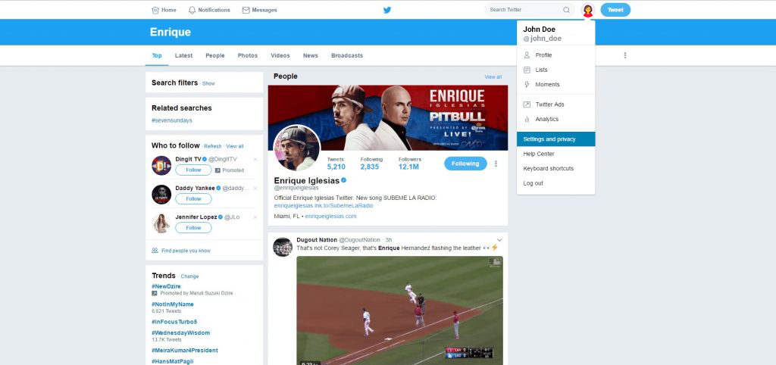
Task: Expand the Dugout Nation tweet caret
Action: click(499, 240)
